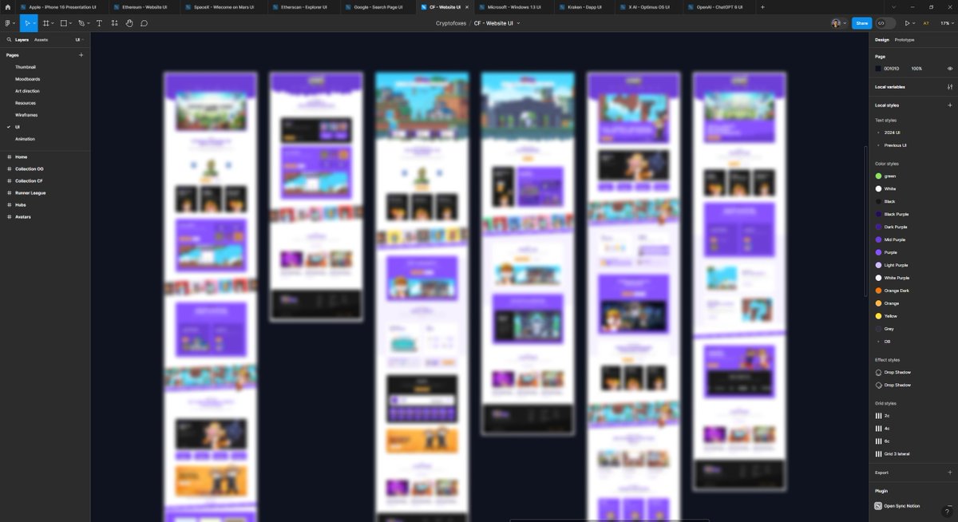Add a local style with plus icon
This screenshot has width=958, height=522.
[x=949, y=105]
